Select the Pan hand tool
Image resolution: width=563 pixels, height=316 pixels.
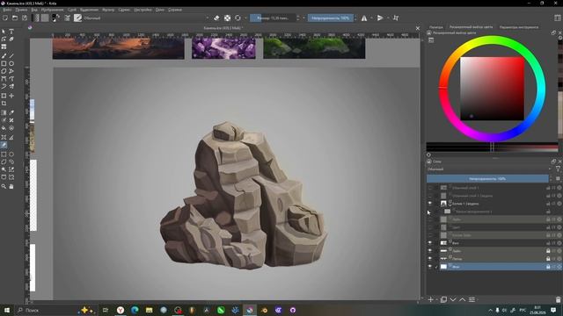tap(11, 186)
